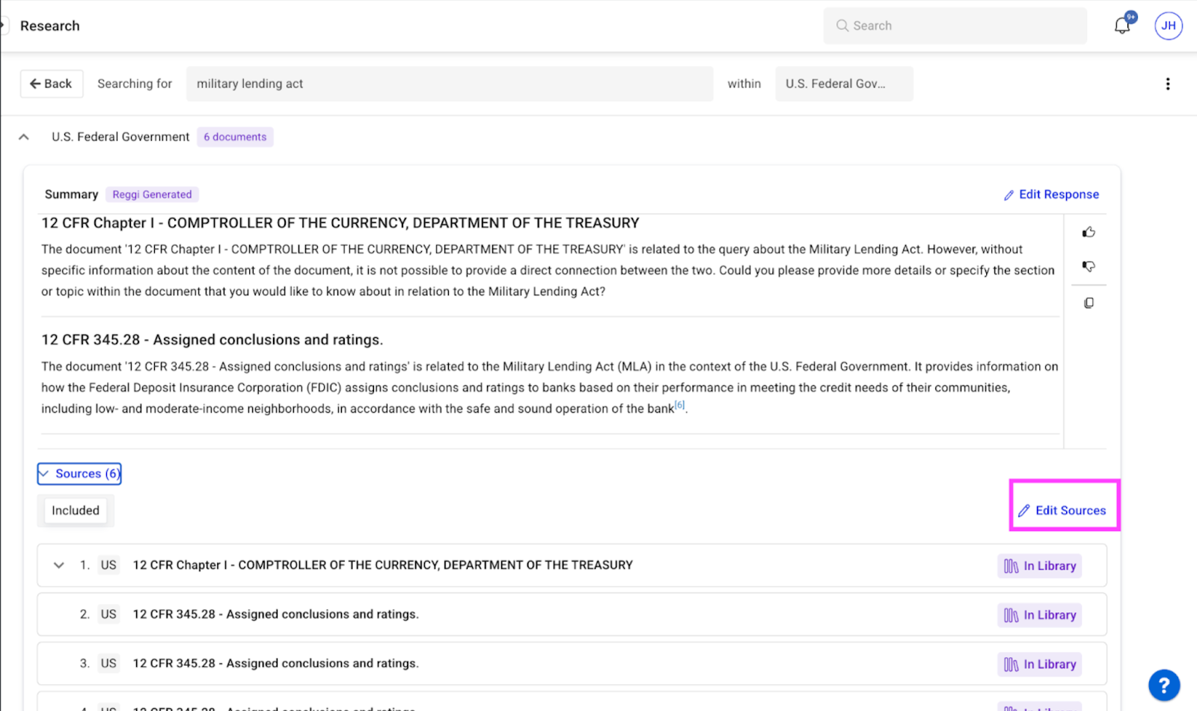Collapse the U.S. Federal Government section
The height and width of the screenshot is (711, 1197).
tap(24, 137)
